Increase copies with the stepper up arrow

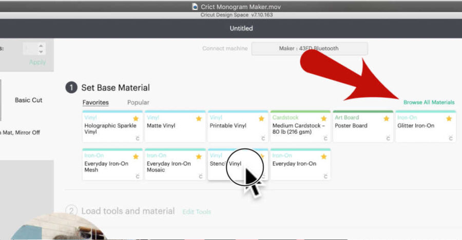pos(41,46)
